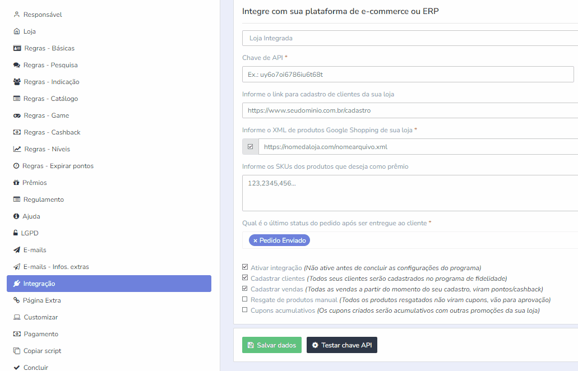The width and height of the screenshot is (578, 371).
Task: Open the Copiar script page link
Action: [109, 350]
